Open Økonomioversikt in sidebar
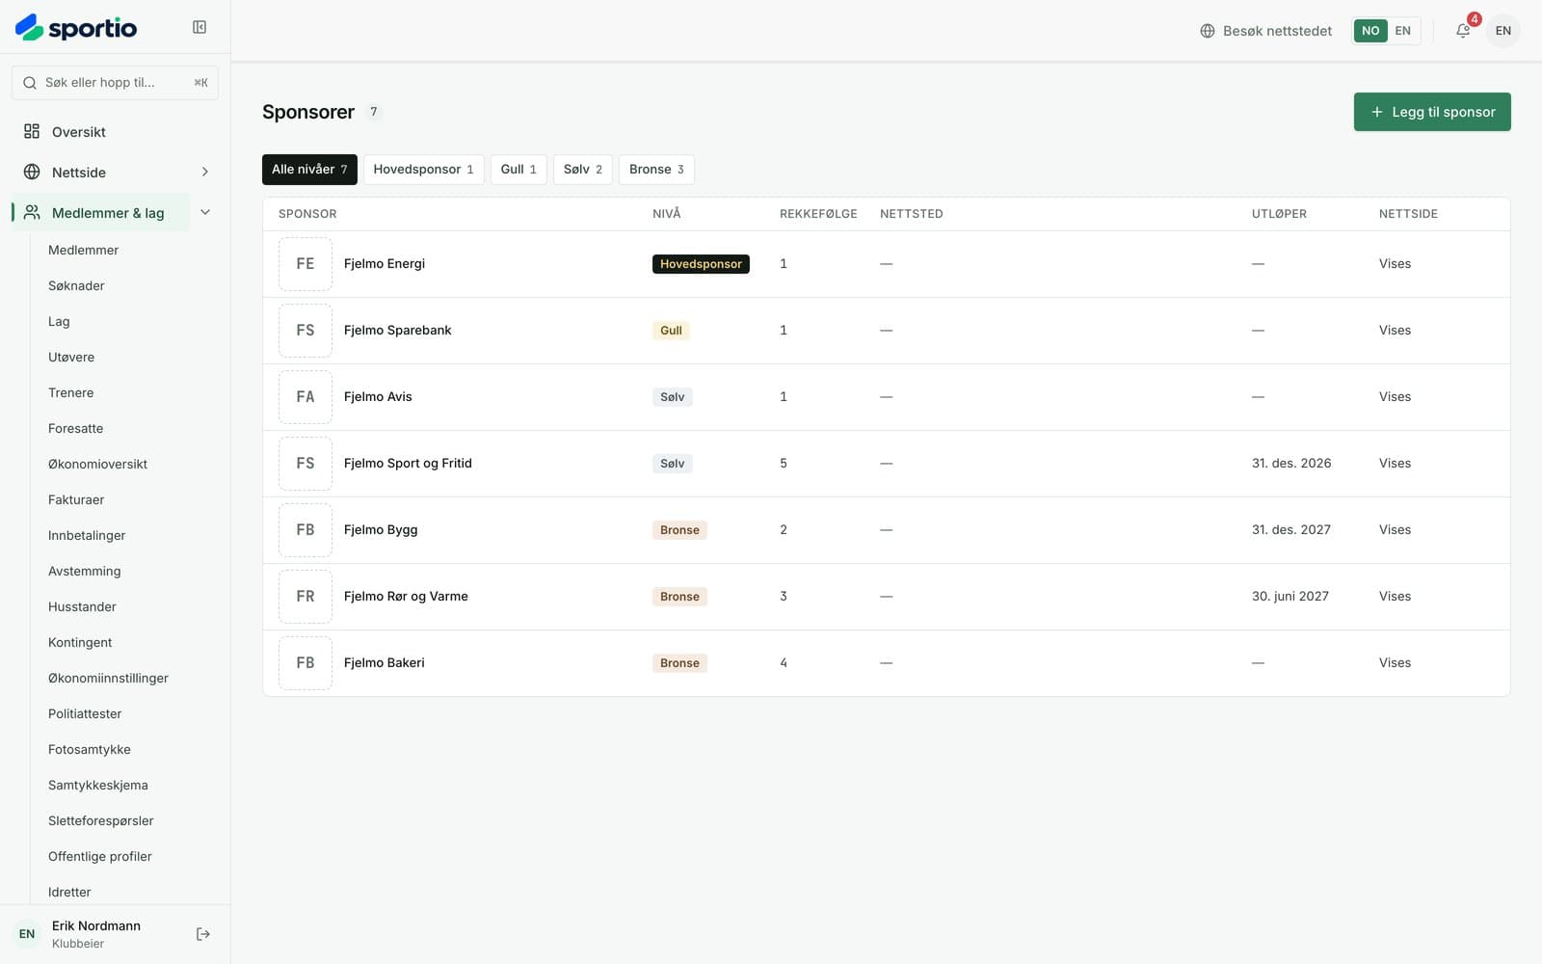The width and height of the screenshot is (1542, 964). pos(98,465)
